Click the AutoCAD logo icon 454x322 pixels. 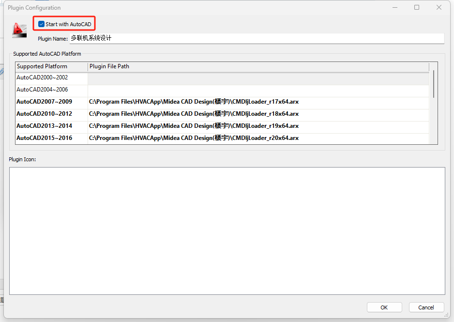click(19, 30)
